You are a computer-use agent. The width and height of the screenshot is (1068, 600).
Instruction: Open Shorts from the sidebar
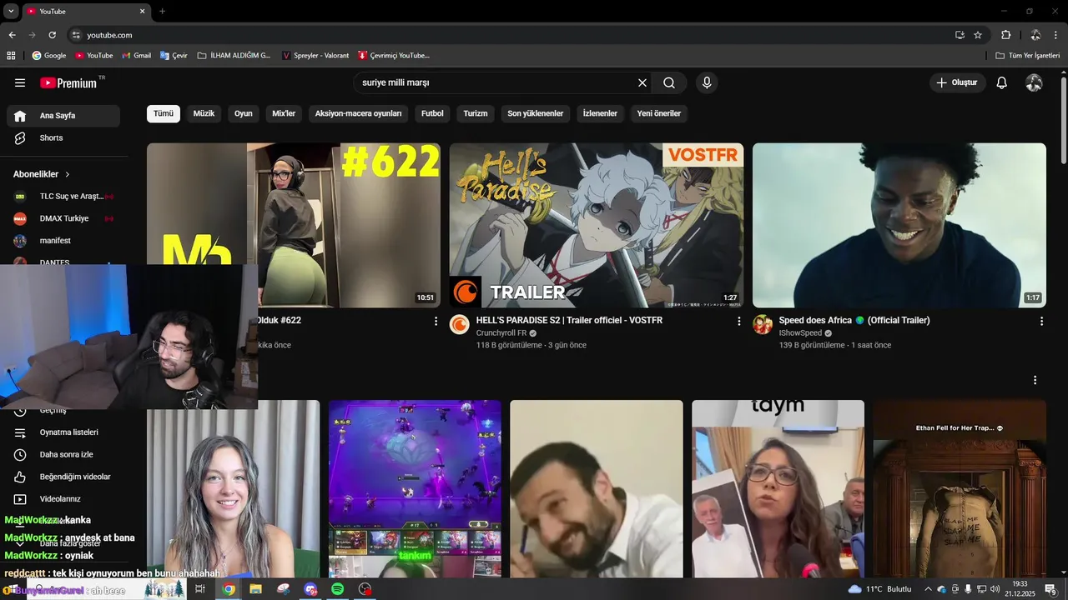point(63,137)
